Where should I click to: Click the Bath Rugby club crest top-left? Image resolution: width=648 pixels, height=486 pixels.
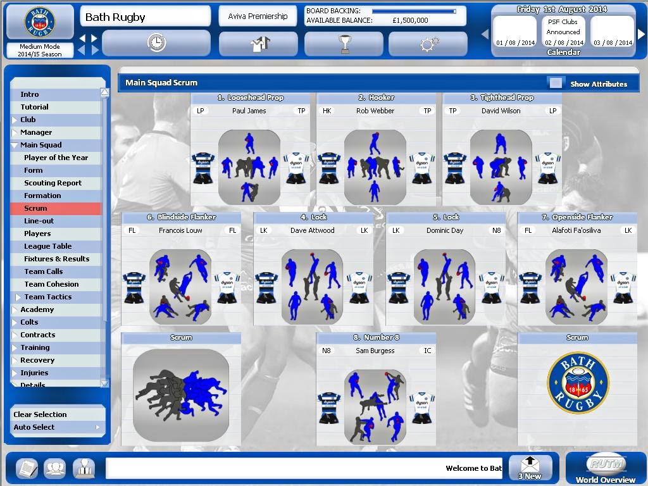pyautogui.click(x=40, y=22)
